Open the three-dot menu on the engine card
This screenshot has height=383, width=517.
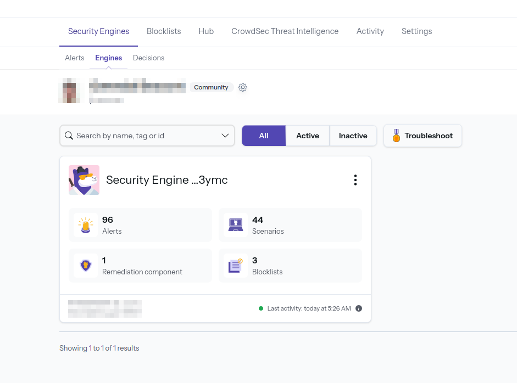355,180
